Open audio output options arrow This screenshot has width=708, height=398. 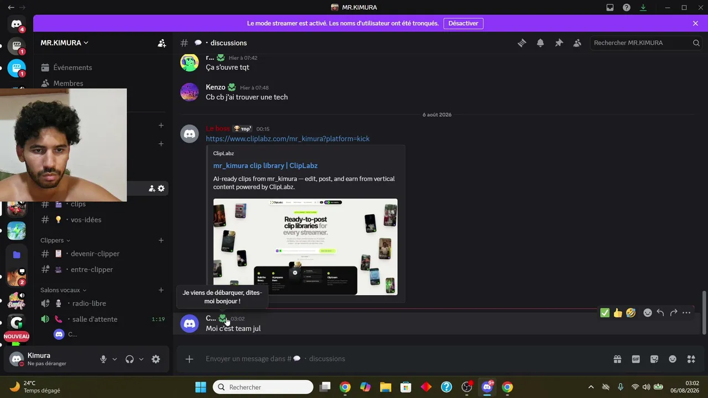[x=141, y=359]
